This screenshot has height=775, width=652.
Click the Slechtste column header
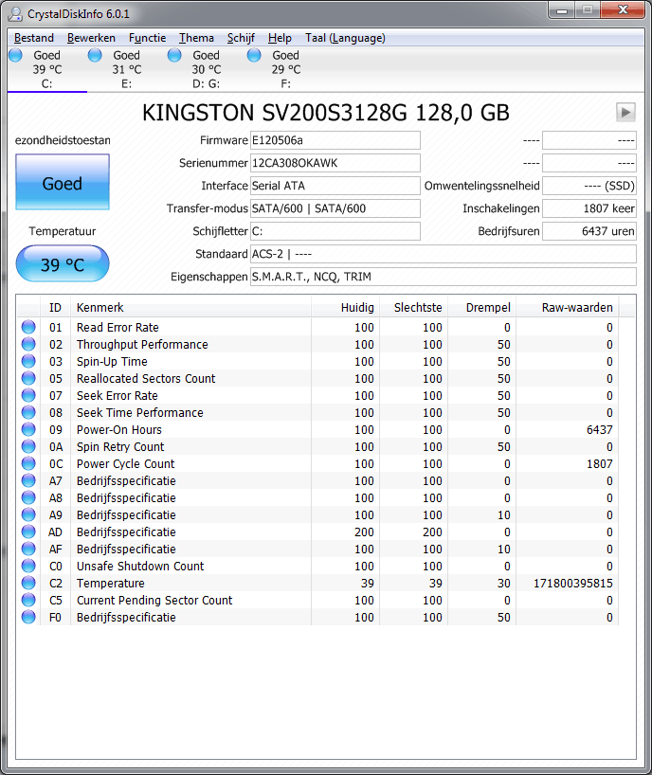click(414, 307)
